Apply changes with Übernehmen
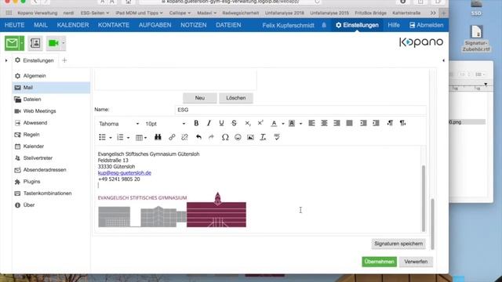Viewport: 502px width, 282px height. tap(379, 262)
